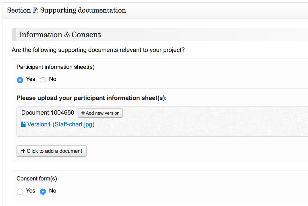The width and height of the screenshot is (308, 206).
Task: Click the 'Consent form(s)' label
Action: (x=37, y=179)
